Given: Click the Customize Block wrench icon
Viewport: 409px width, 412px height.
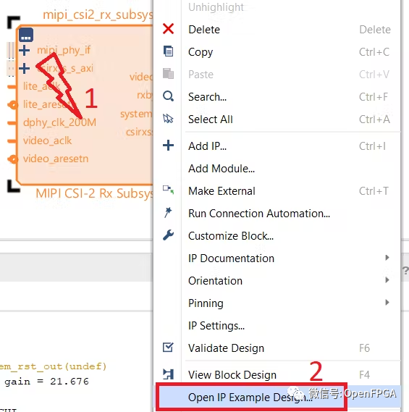Looking at the screenshot, I should point(168,235).
